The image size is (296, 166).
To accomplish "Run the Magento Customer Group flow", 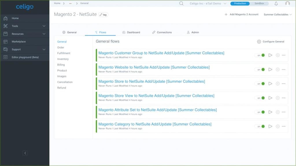I will click(270, 55).
